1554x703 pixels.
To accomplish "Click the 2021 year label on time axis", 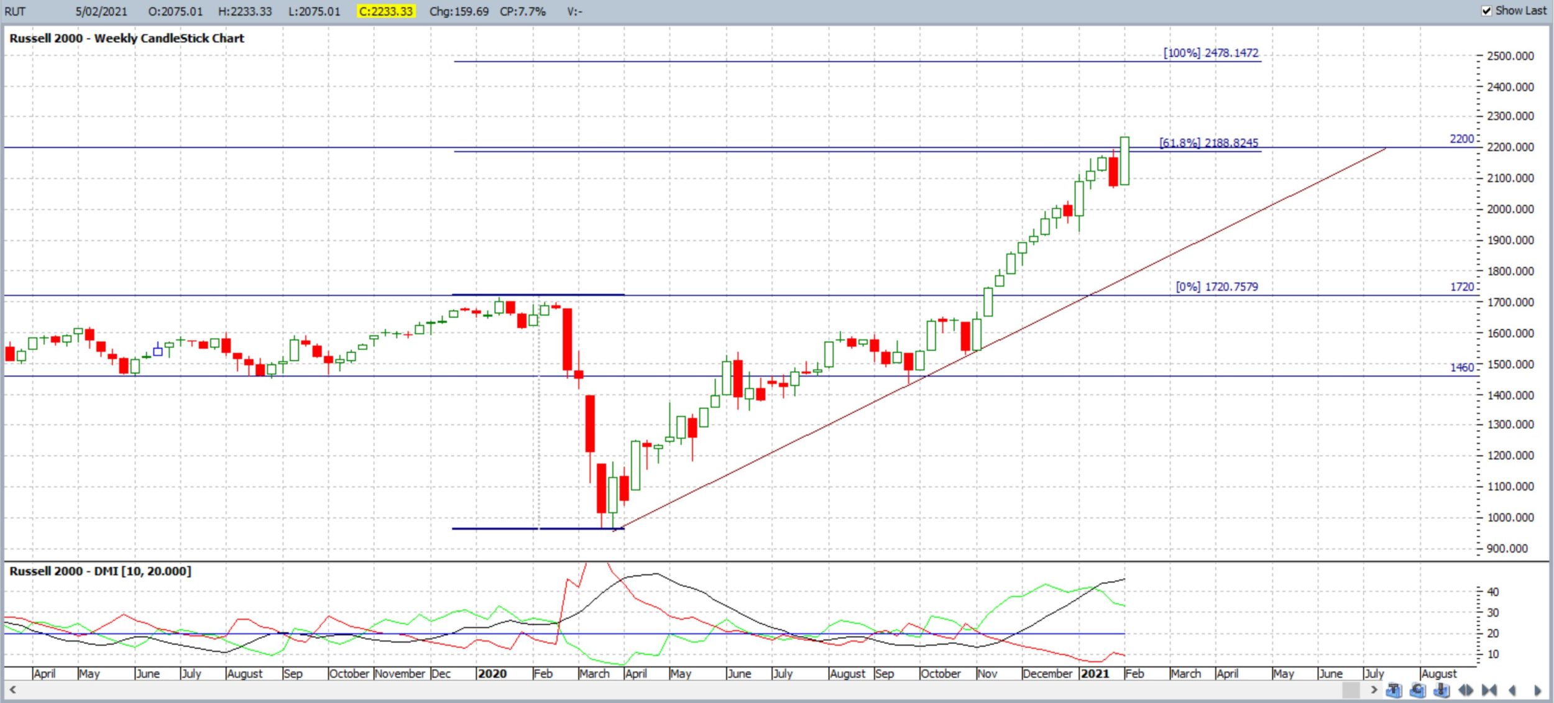I will click(x=1095, y=674).
